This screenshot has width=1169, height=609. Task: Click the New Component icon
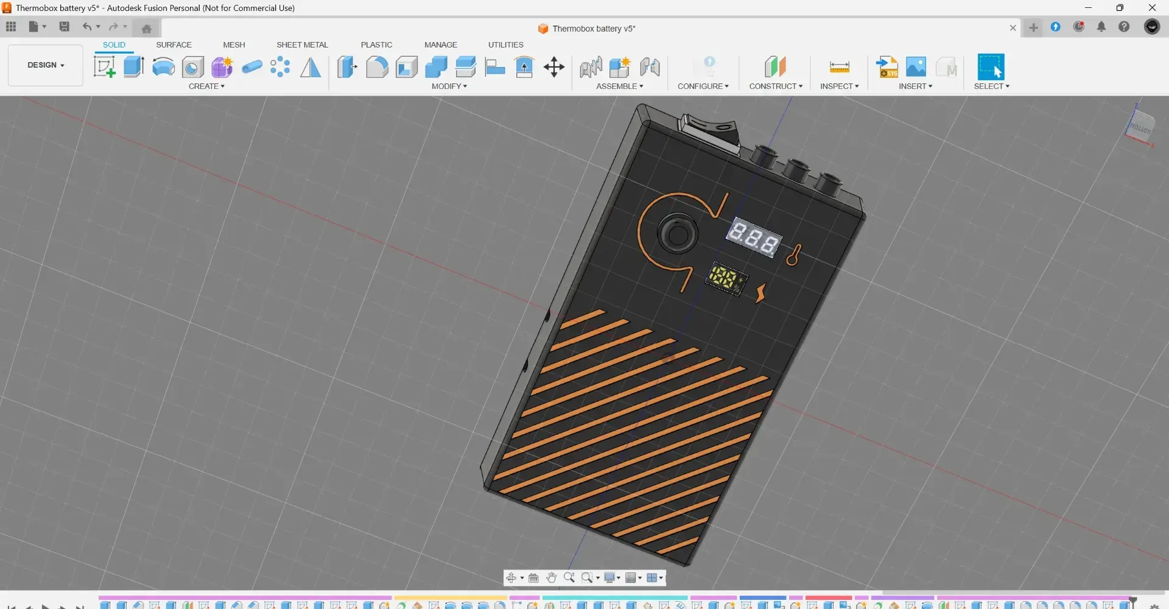point(620,67)
